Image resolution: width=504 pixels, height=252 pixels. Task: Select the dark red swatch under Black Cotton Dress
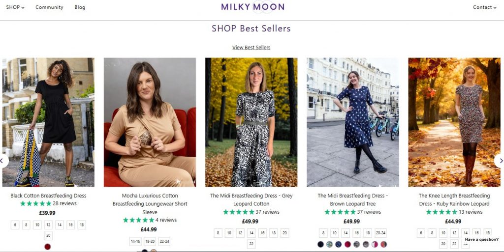(x=48, y=247)
